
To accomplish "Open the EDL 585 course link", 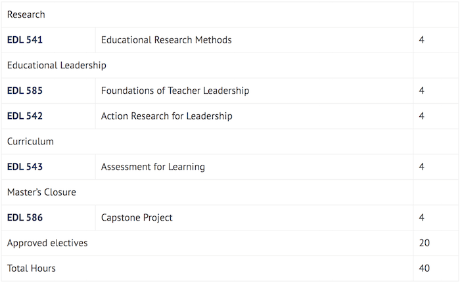I will click(25, 91).
